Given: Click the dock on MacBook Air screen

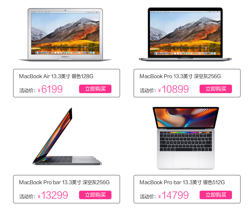Looking at the screenshot, I should pos(65,53).
